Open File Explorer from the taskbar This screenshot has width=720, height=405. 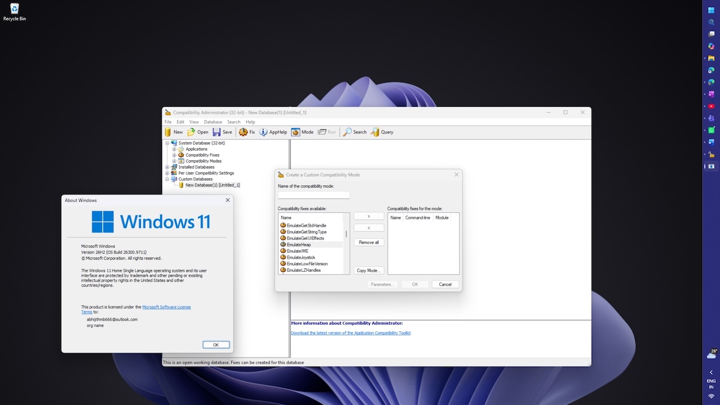click(712, 58)
